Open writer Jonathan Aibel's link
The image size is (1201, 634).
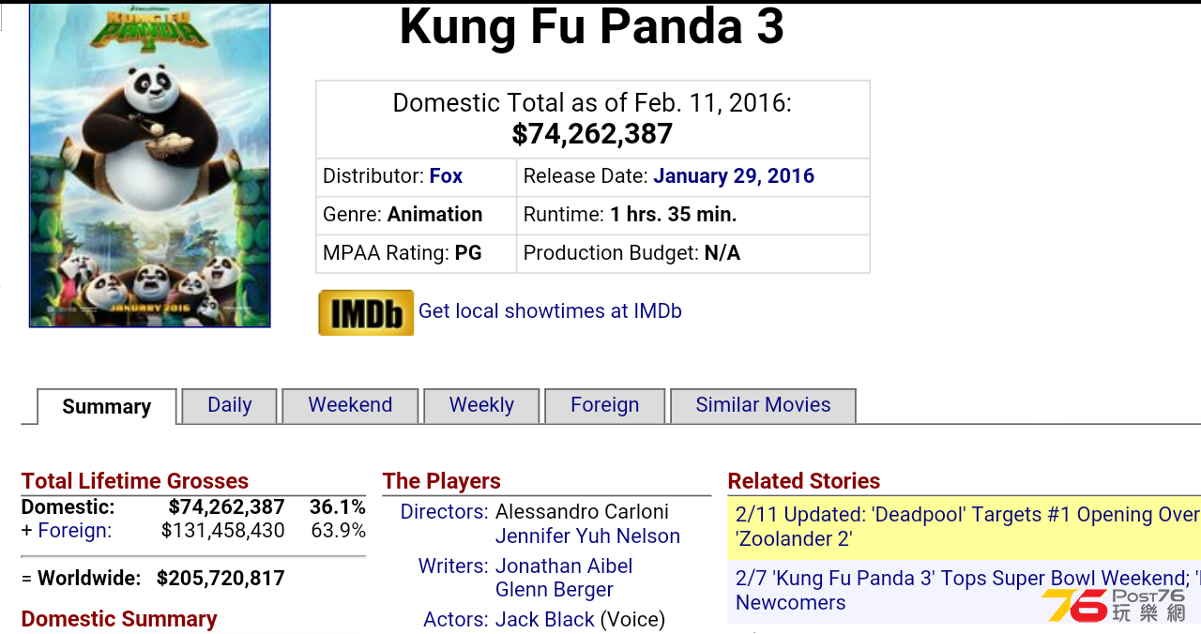point(564,566)
